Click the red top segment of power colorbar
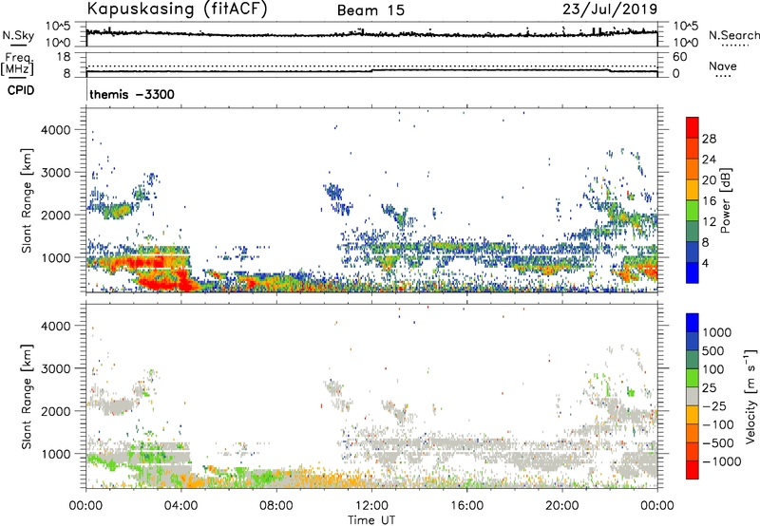Viewport: 760px width, 526px height. 693,127
